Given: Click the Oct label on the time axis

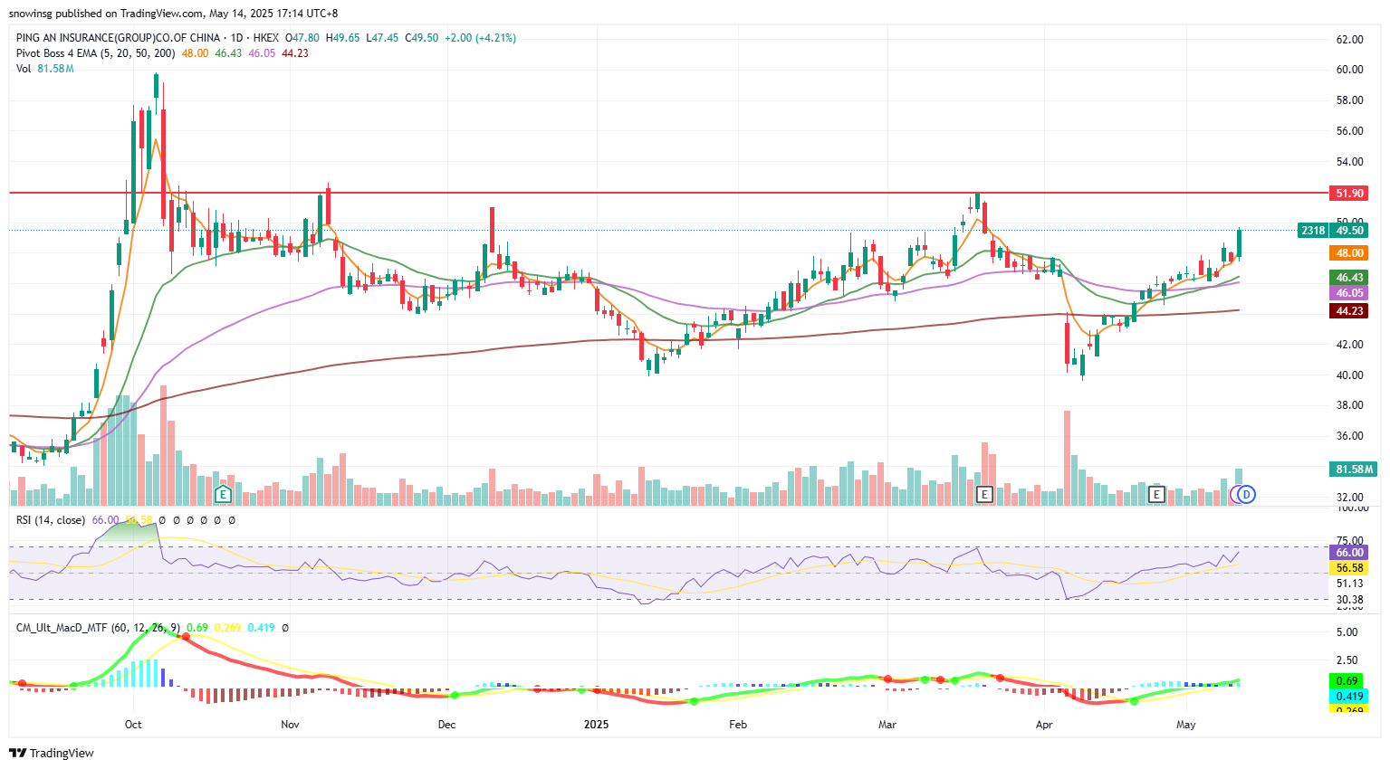Looking at the screenshot, I should coord(133,725).
